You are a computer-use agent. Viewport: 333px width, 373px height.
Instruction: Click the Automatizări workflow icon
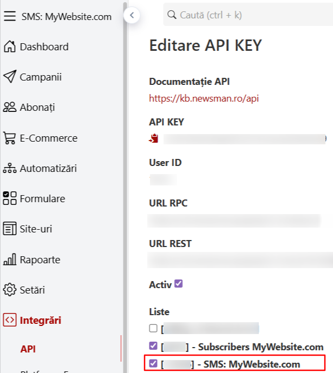point(10,168)
